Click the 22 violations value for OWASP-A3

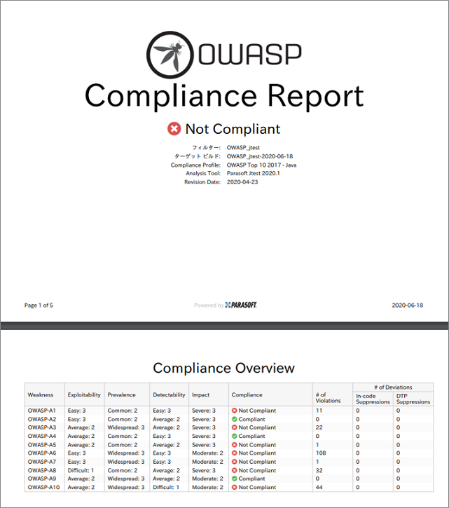319,427
